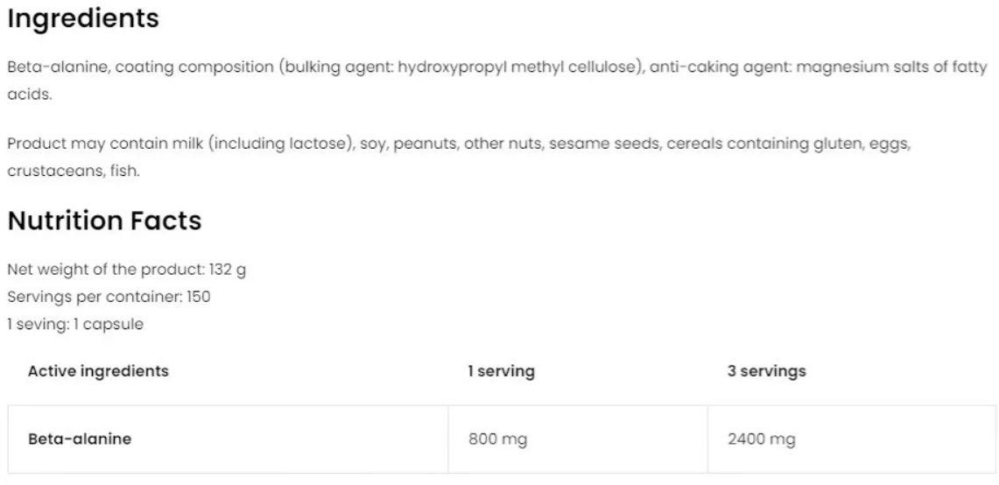Image resolution: width=999 pixels, height=485 pixels.
Task: Click the 800 mg cell
Action: [x=498, y=439]
